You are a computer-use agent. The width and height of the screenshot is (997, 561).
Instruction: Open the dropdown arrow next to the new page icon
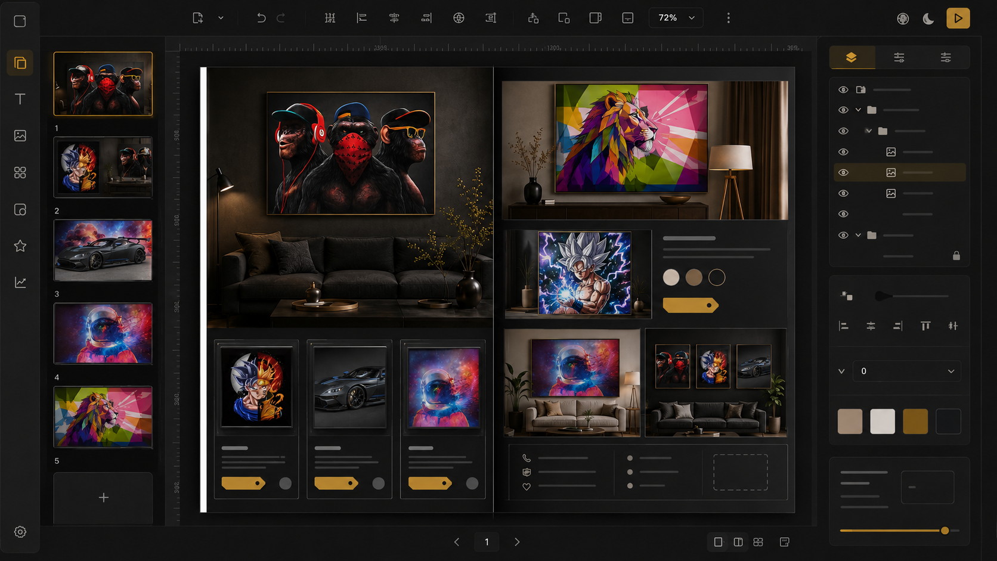point(221,18)
